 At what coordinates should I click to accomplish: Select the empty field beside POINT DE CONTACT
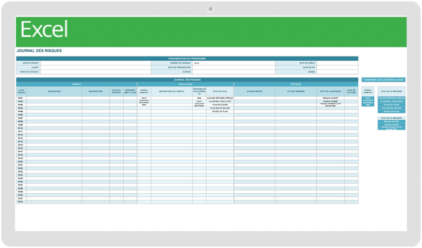(x=95, y=72)
